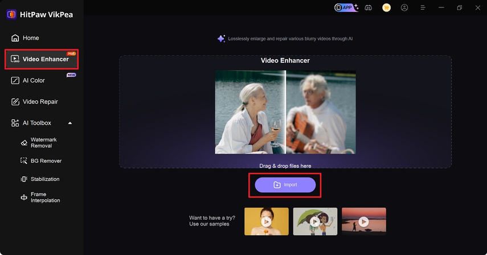Click the AI Color curve icon

pos(15,80)
